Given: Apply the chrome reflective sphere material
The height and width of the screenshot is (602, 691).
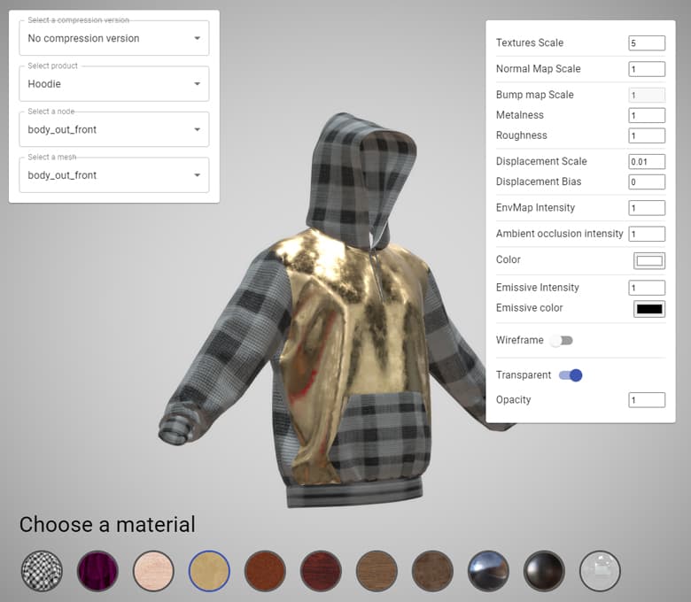Looking at the screenshot, I should [x=488, y=571].
